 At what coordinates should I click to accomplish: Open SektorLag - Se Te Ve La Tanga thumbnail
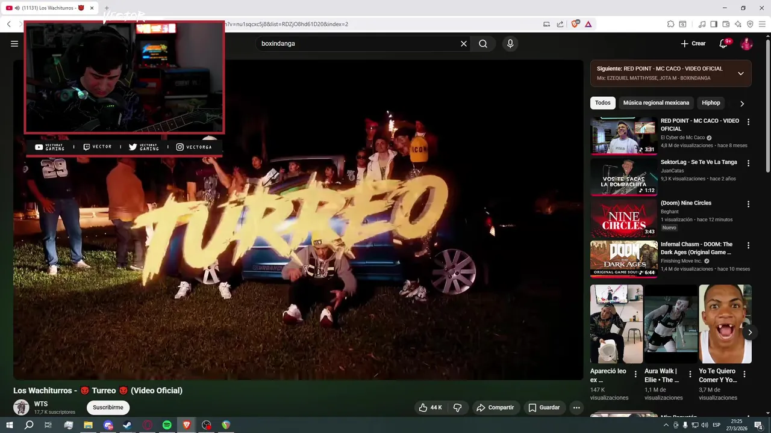(x=623, y=177)
